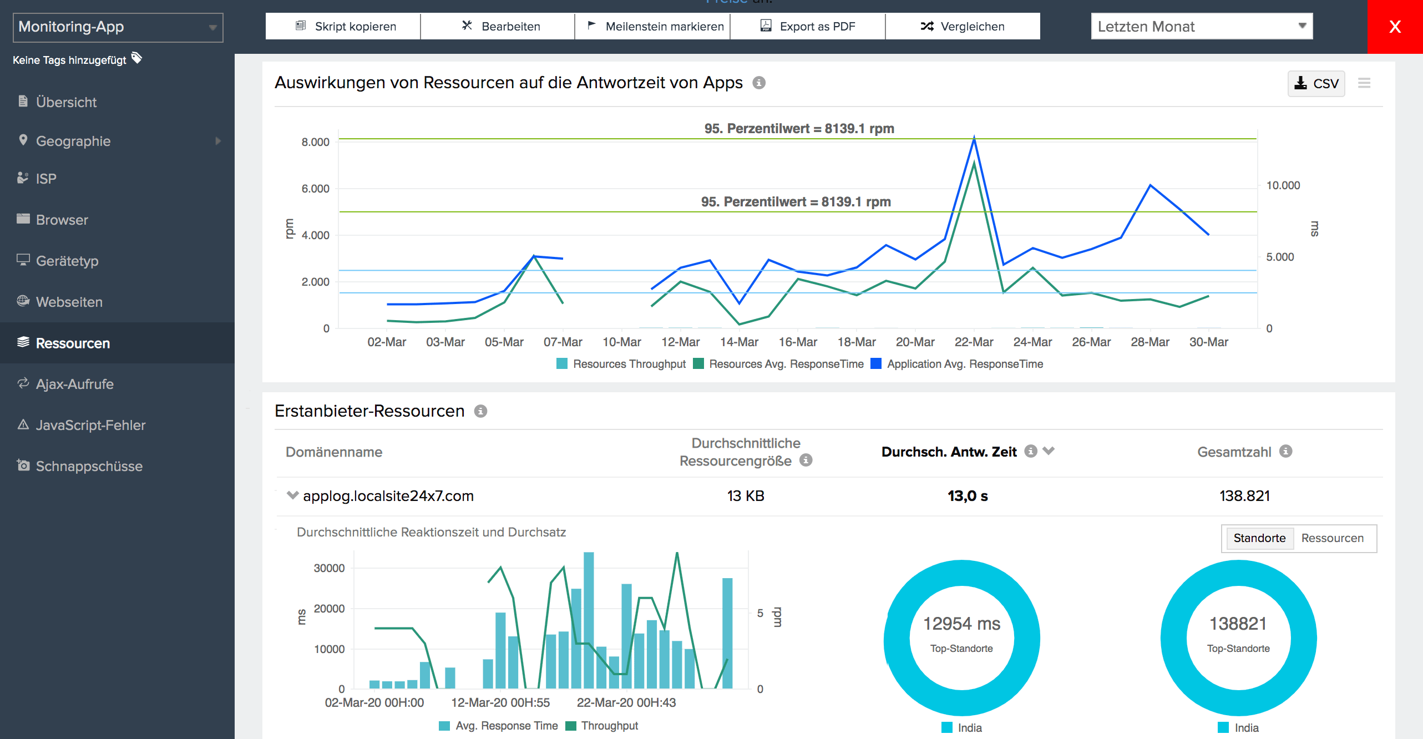Click the Vergleichen button
This screenshot has width=1423, height=739.
[x=963, y=26]
